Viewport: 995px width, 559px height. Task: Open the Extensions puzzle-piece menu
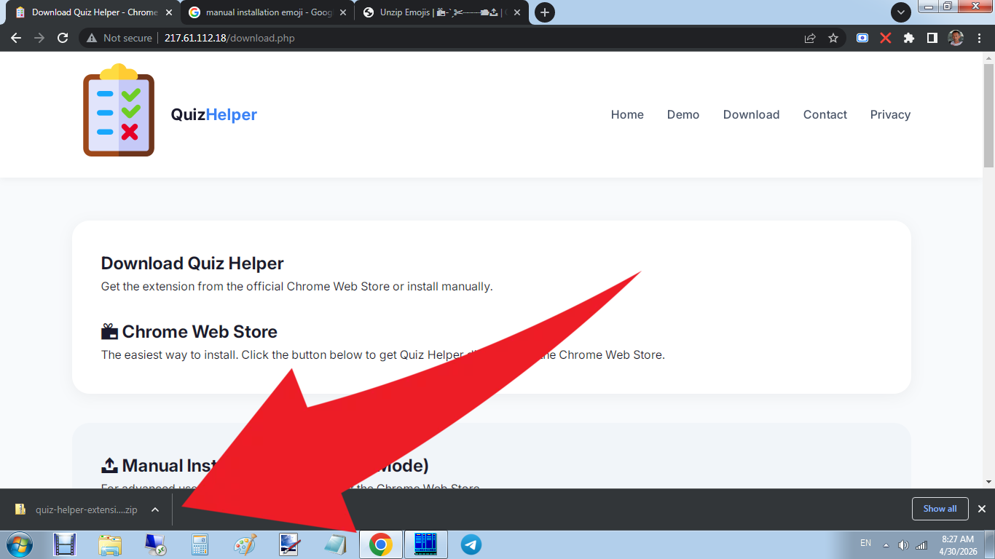click(908, 38)
